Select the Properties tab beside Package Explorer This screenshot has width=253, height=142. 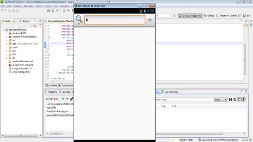(x=25, y=21)
